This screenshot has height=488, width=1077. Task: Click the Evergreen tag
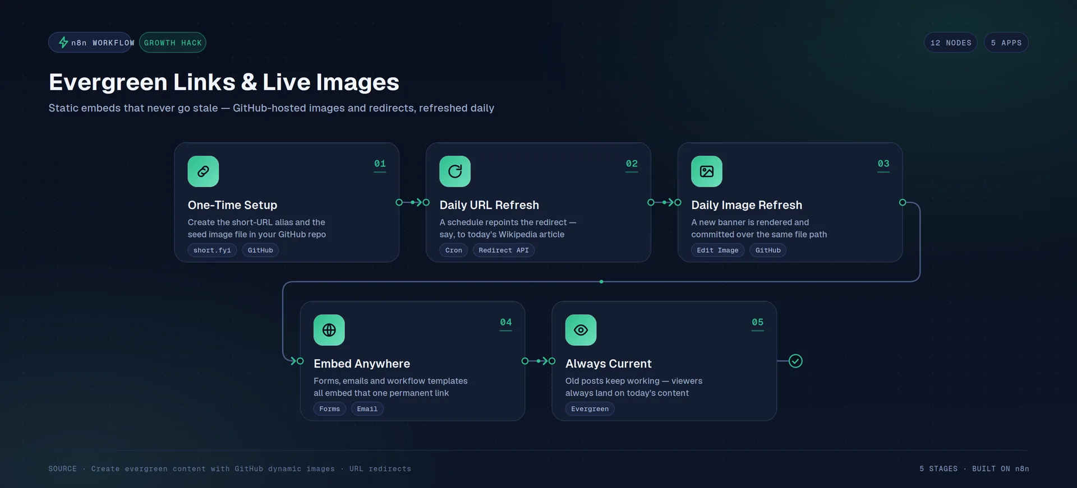(x=590, y=409)
